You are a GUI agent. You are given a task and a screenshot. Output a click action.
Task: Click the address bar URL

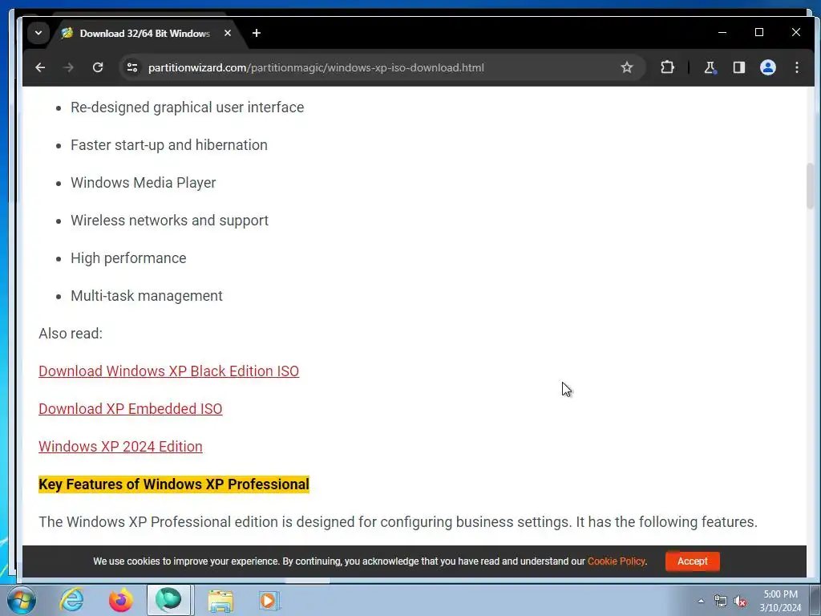(x=316, y=67)
